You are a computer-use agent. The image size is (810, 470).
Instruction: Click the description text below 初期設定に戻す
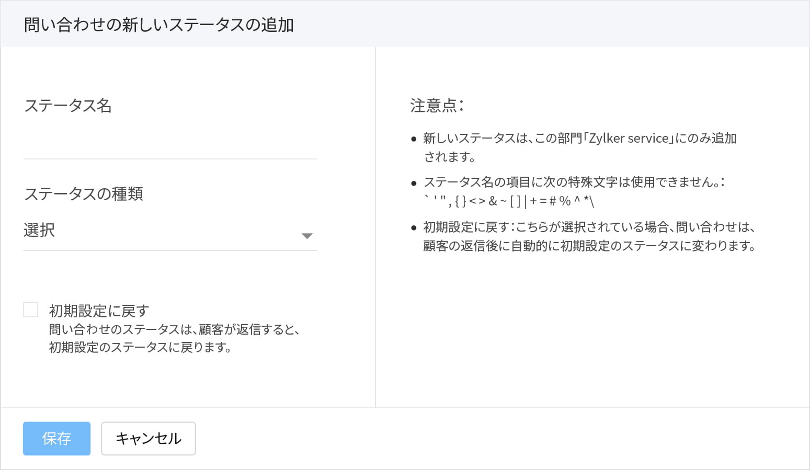[174, 338]
